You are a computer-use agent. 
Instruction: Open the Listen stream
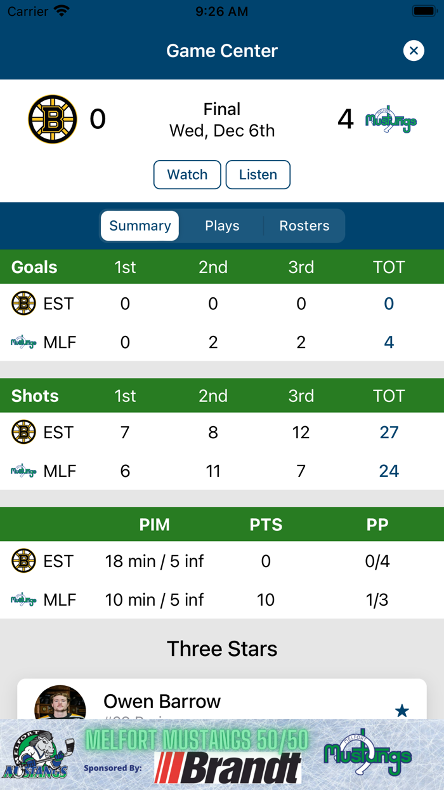click(x=258, y=174)
